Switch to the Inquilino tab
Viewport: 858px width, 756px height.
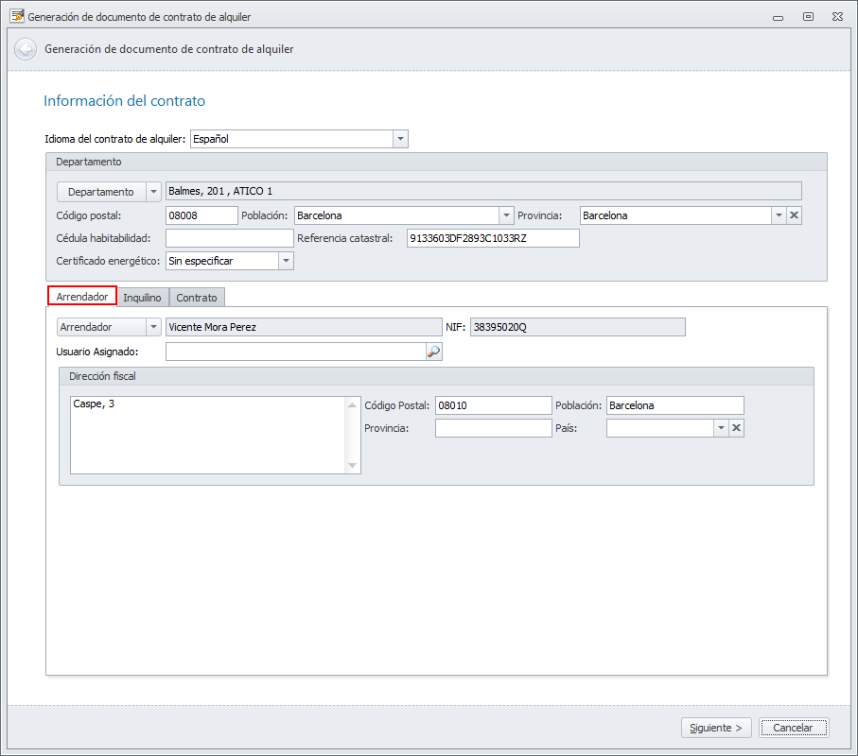click(x=142, y=298)
